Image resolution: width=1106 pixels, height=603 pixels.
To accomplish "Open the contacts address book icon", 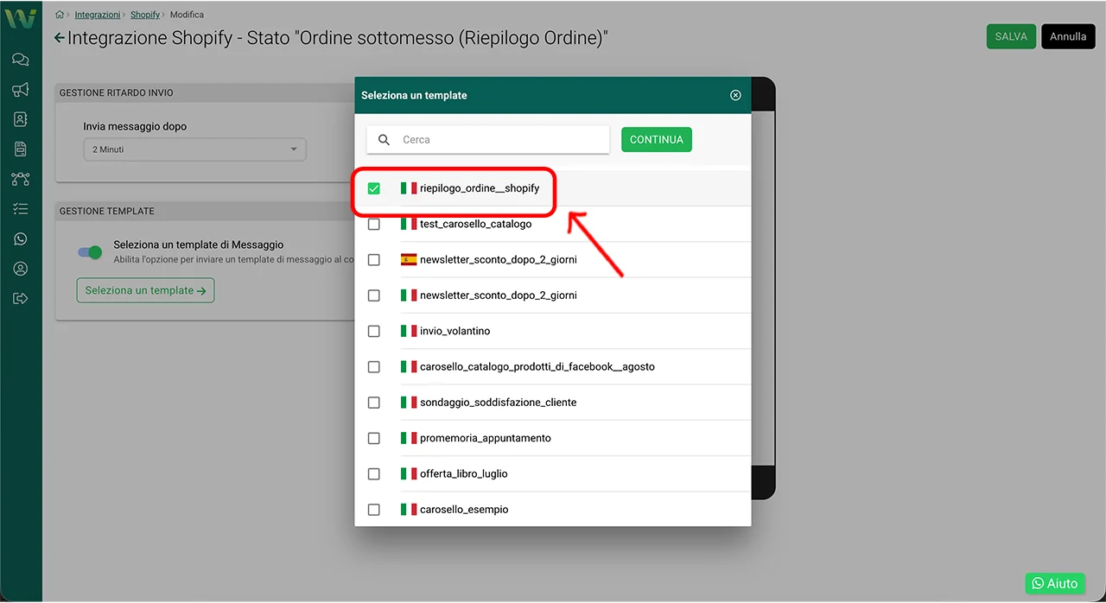I will 21,119.
